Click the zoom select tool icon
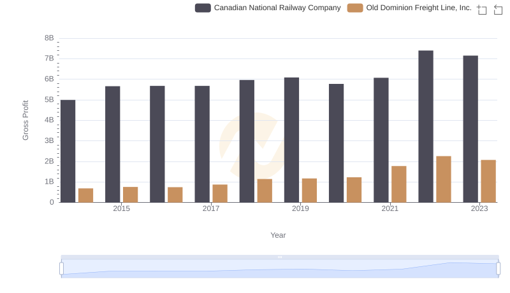 tap(482, 10)
